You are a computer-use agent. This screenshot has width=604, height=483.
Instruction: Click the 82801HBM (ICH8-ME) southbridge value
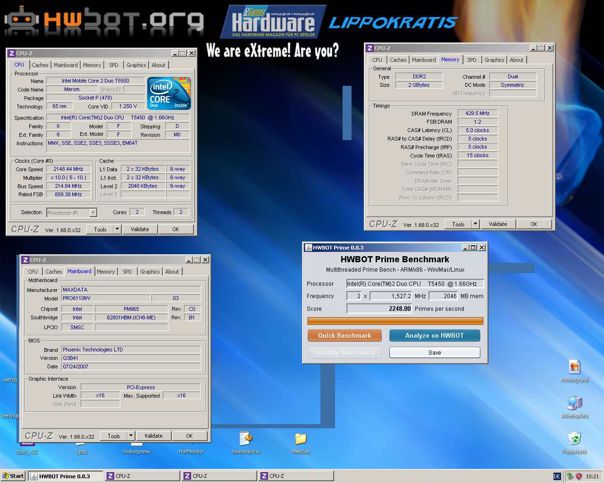[x=131, y=317]
